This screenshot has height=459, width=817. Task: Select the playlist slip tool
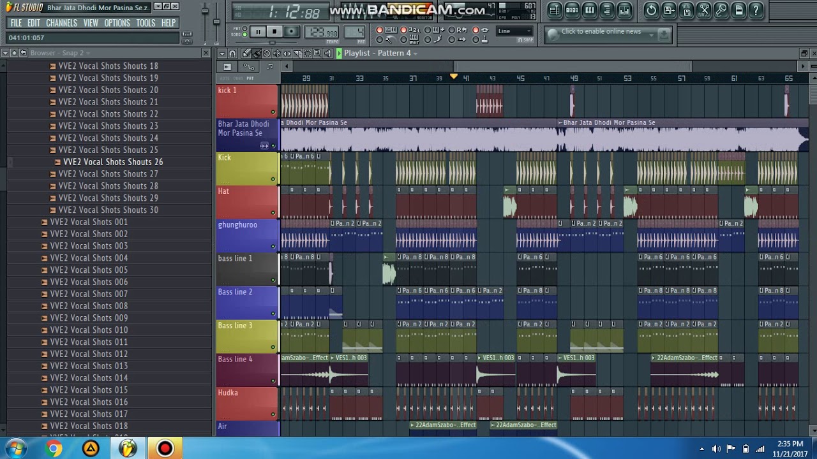coord(287,54)
